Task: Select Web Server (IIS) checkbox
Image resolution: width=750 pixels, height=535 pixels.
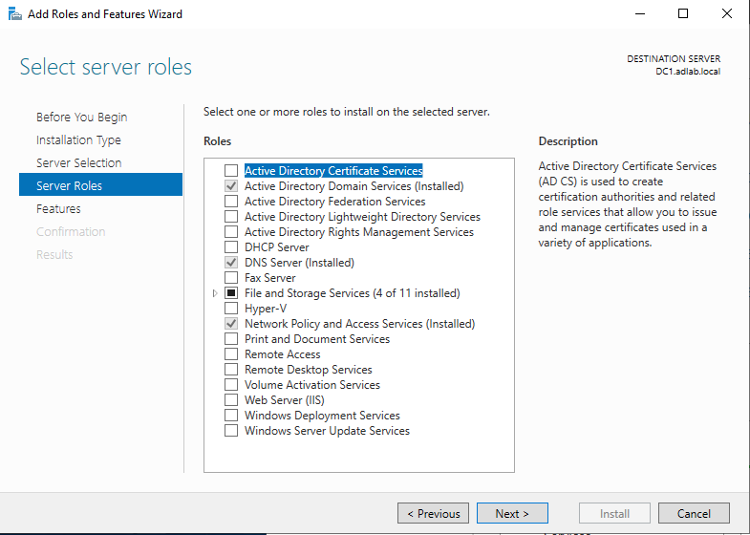Action: tap(231, 400)
